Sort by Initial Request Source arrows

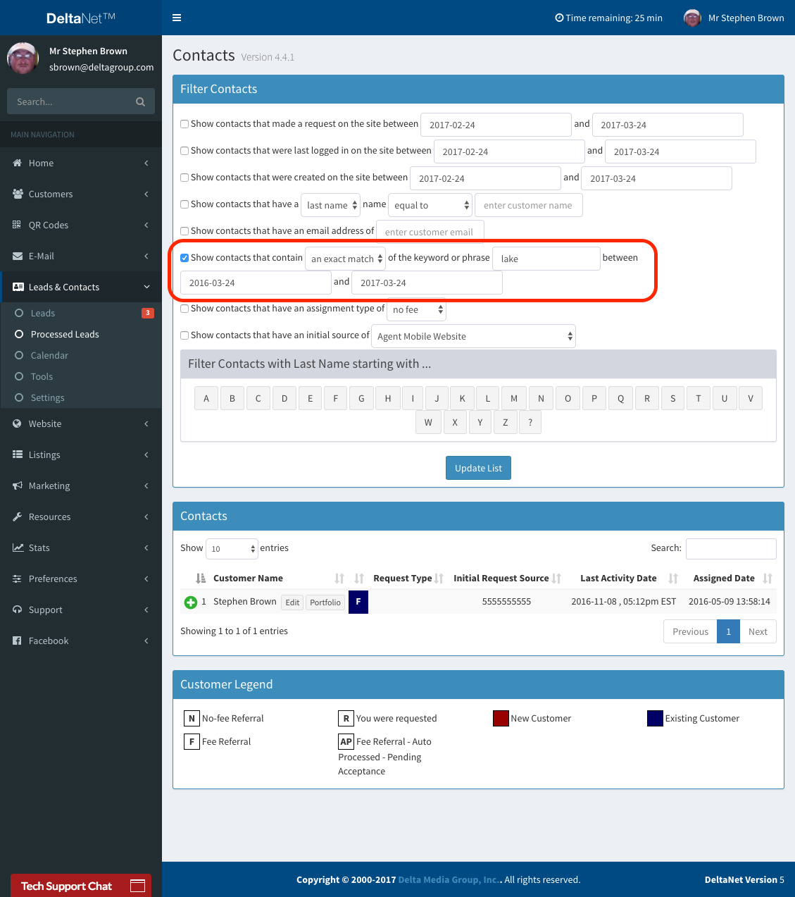(556, 579)
